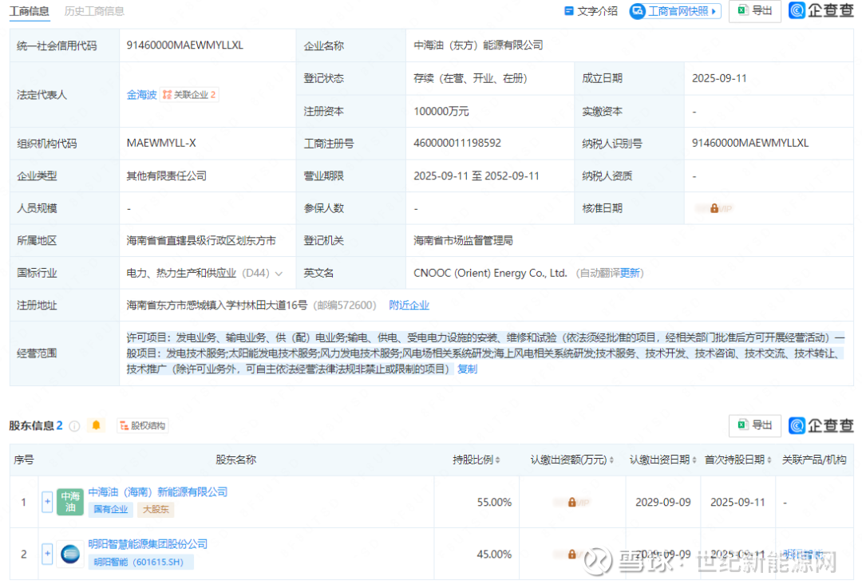Copy business scope via 复制 link
The height and width of the screenshot is (588, 862).
point(467,369)
